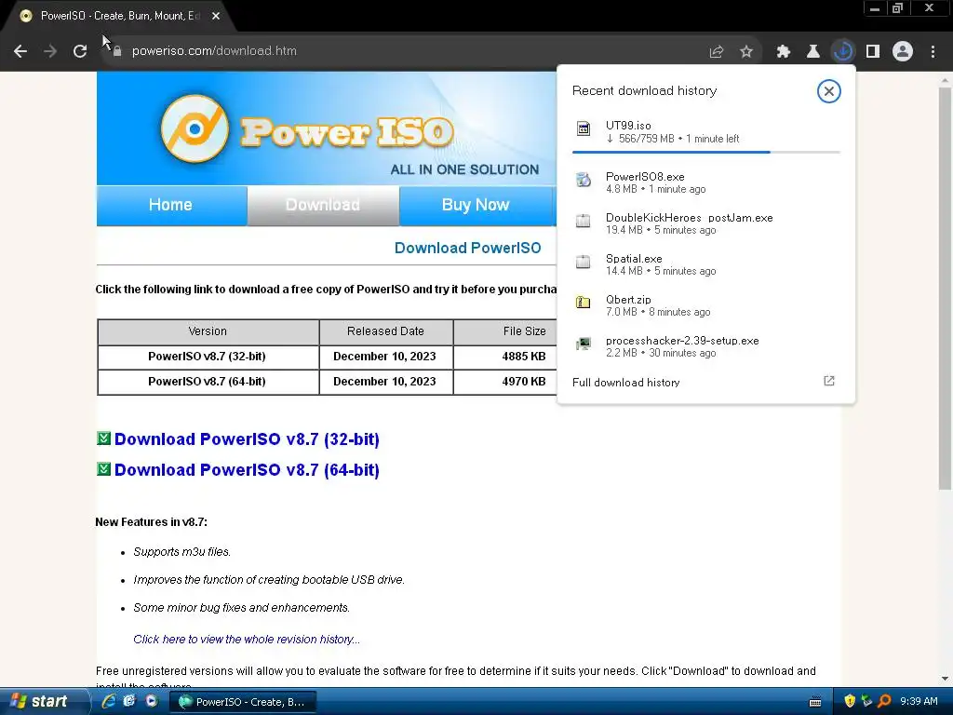The width and height of the screenshot is (953, 715).
Task: Select PowerISO v8.7 (64-bit) table cell
Action: pyautogui.click(x=208, y=382)
